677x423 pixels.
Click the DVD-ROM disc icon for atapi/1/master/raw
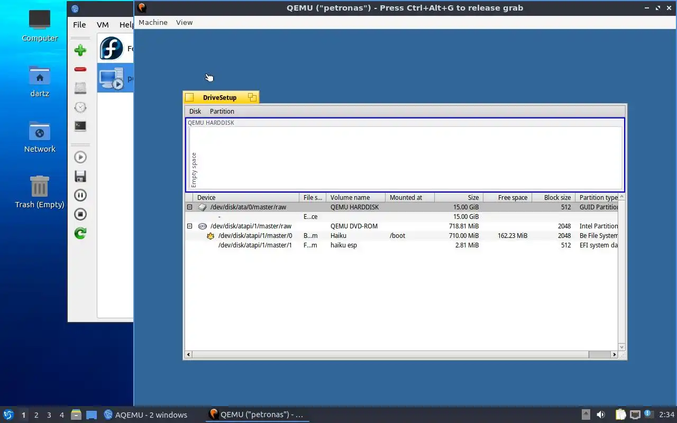click(x=202, y=226)
